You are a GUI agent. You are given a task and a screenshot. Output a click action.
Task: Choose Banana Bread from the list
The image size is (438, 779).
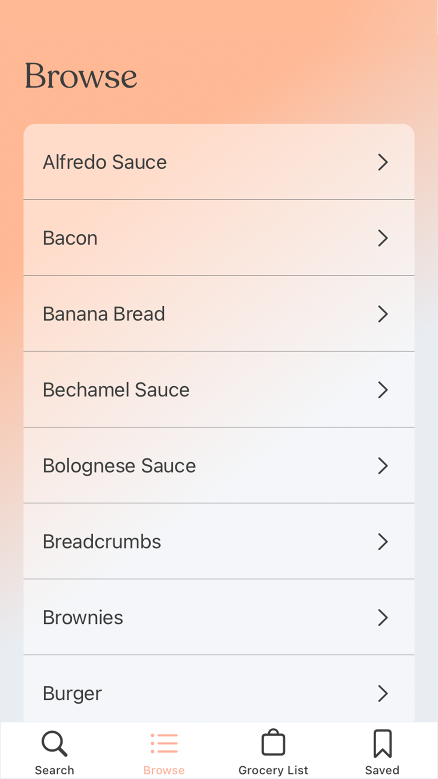tap(104, 314)
